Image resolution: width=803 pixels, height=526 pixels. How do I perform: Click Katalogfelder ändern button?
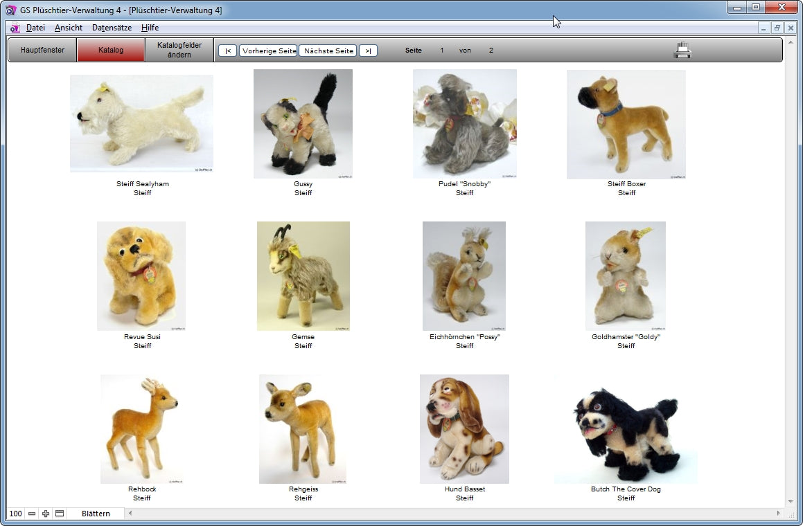tap(179, 50)
